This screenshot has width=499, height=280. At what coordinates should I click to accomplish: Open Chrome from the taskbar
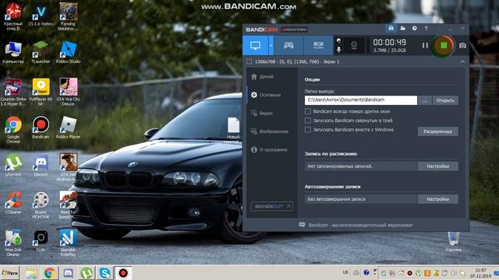[50, 273]
